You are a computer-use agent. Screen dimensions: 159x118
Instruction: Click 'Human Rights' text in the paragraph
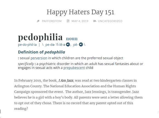[124, 86]
